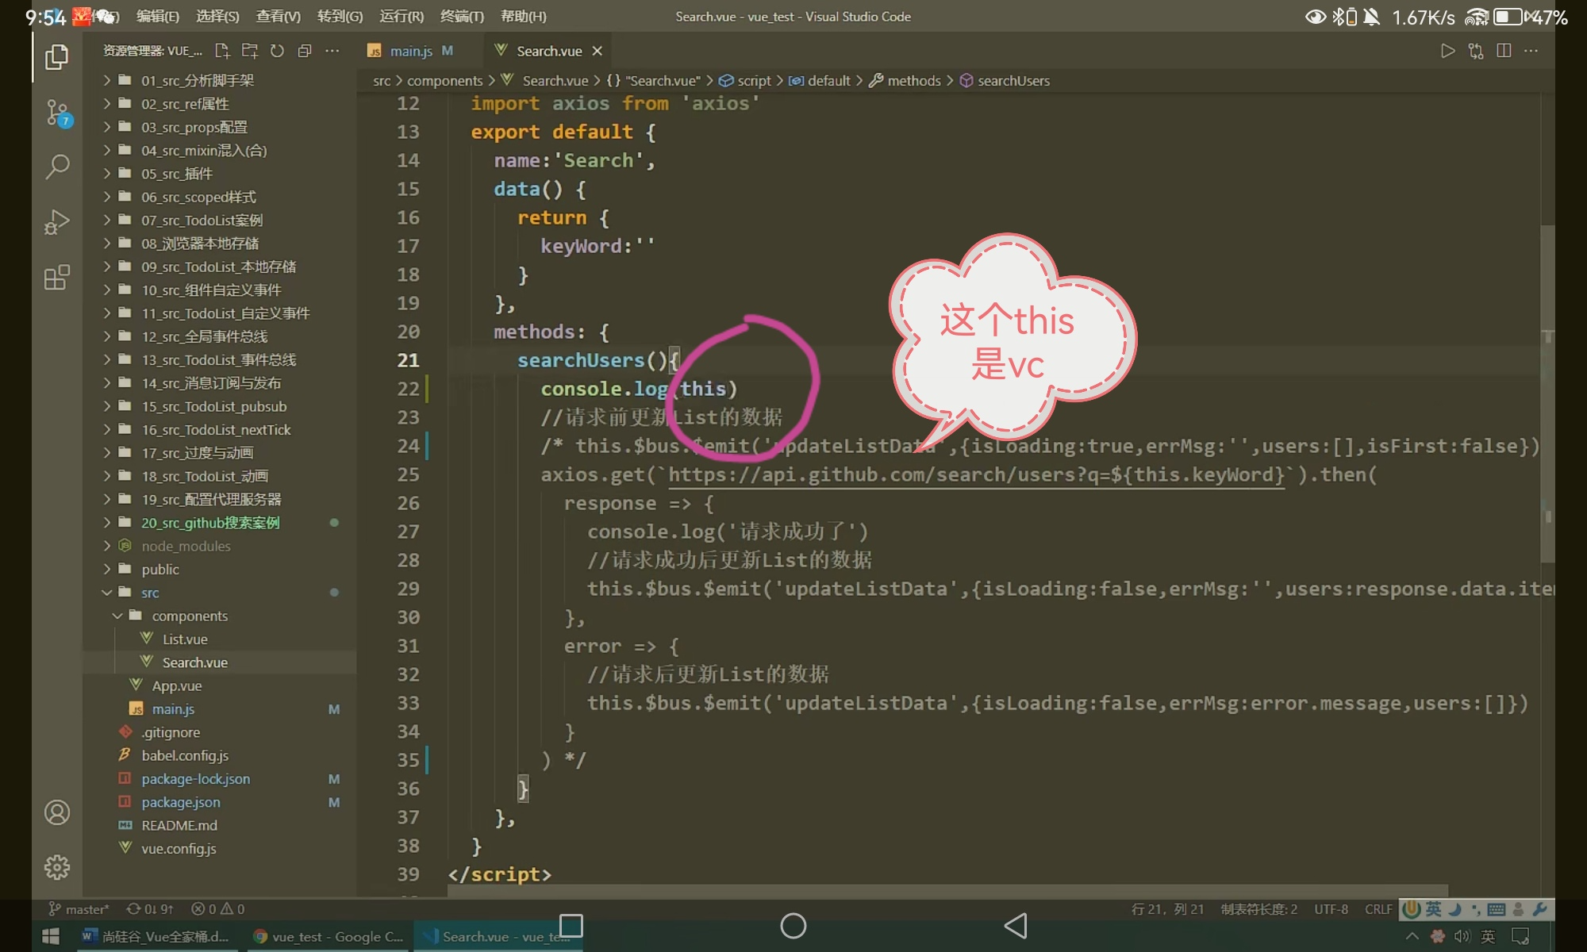Open the Source Control view
Screen dimensions: 1587x952
pos(57,113)
